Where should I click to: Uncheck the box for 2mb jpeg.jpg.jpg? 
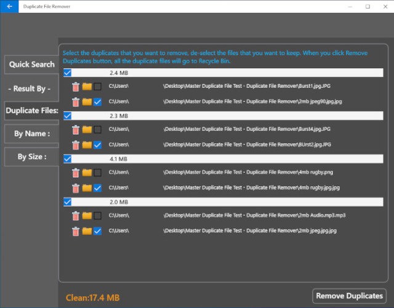(x=97, y=231)
